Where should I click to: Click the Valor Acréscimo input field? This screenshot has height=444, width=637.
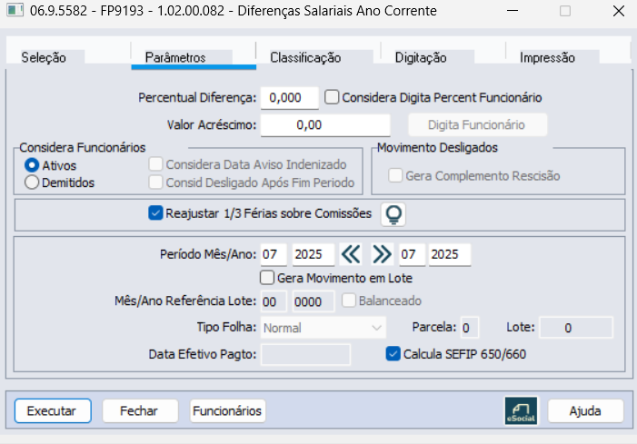325,125
